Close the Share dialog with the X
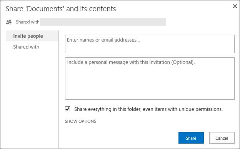 click(235, 6)
